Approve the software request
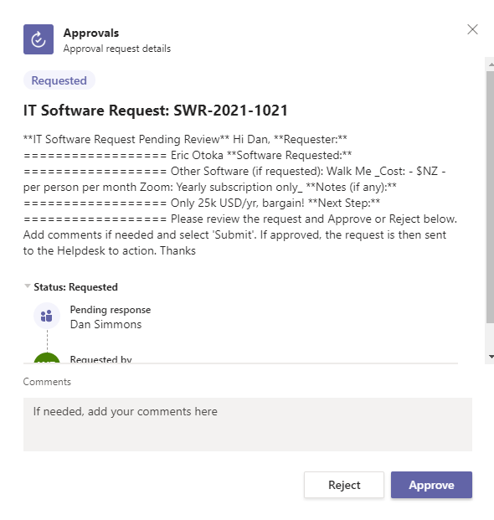The height and width of the screenshot is (520, 494). click(431, 485)
